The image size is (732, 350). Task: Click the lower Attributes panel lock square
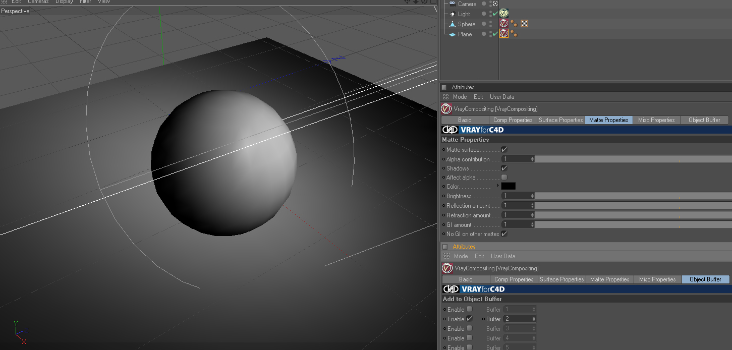444,247
